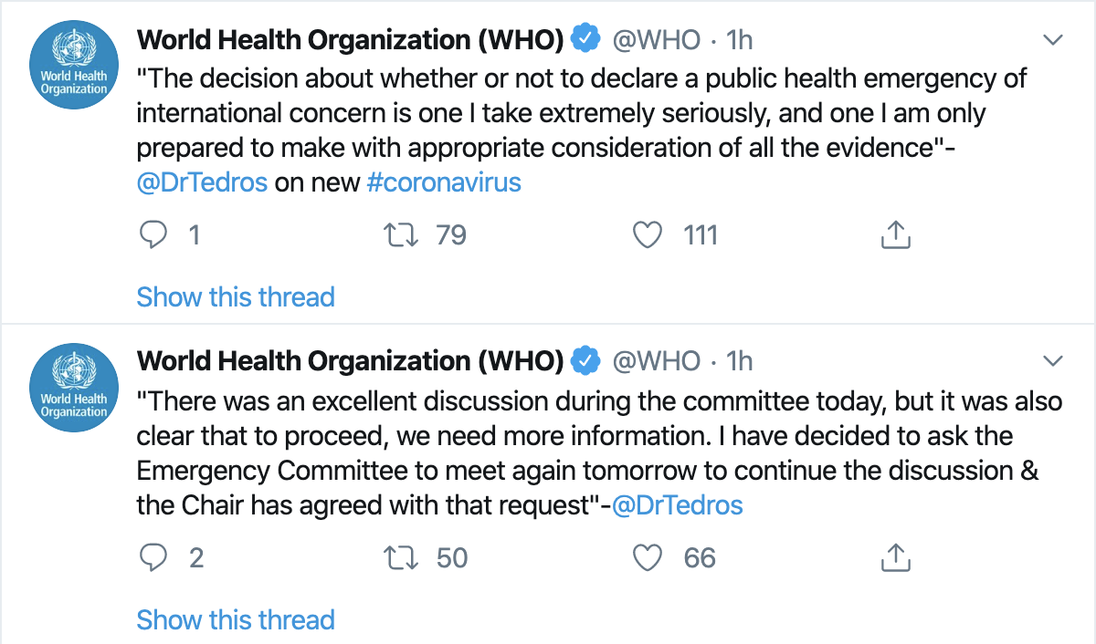
Task: Share the Emergency Committee tweet
Action: pyautogui.click(x=896, y=557)
